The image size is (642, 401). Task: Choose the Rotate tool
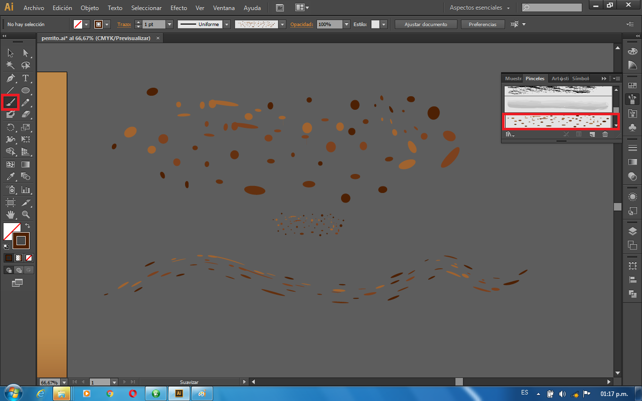(11, 127)
